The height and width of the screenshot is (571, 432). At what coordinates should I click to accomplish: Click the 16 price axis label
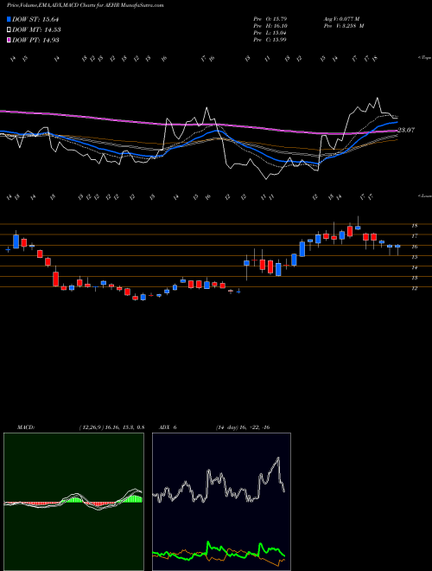tap(414, 247)
